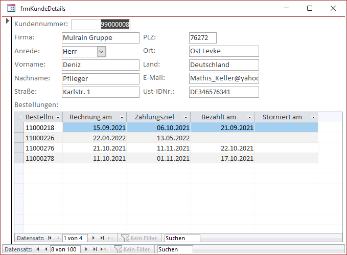Jump to last order in Bestellungen subform

(102, 238)
